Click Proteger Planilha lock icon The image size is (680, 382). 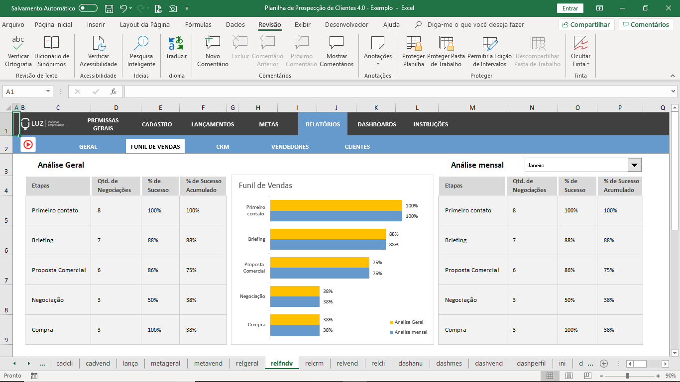tap(414, 51)
